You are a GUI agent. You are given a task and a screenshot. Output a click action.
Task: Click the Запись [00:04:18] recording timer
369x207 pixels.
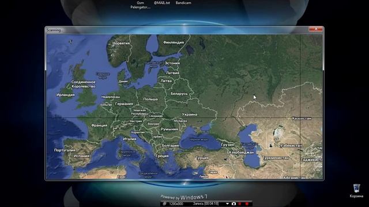206,204
